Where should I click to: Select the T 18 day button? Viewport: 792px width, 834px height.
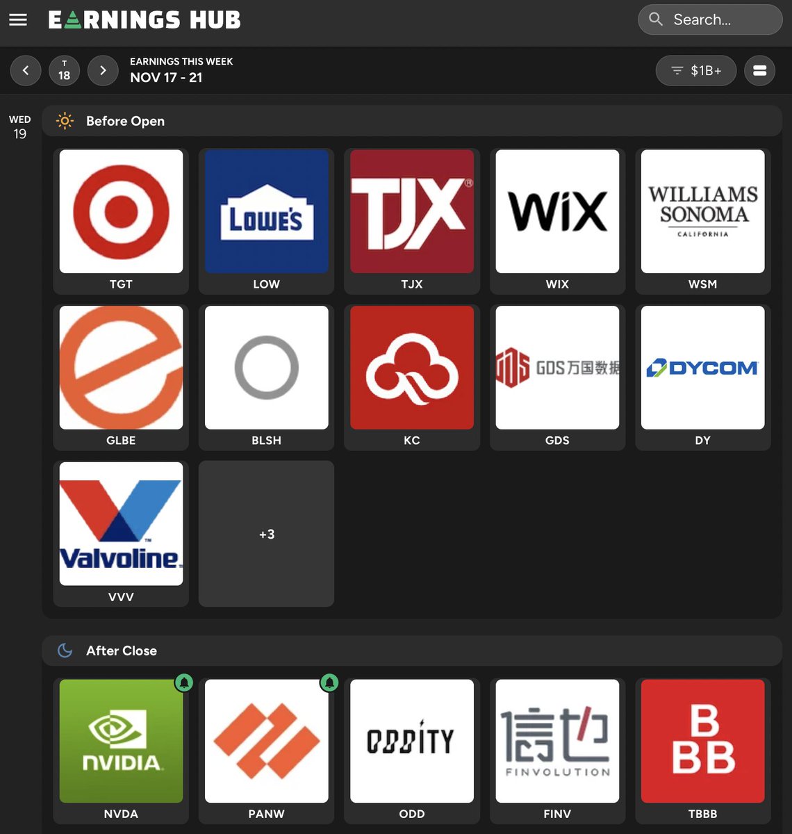point(64,71)
